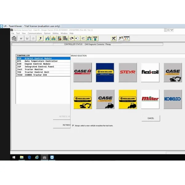Click the print toolbar icon

coord(33,38)
